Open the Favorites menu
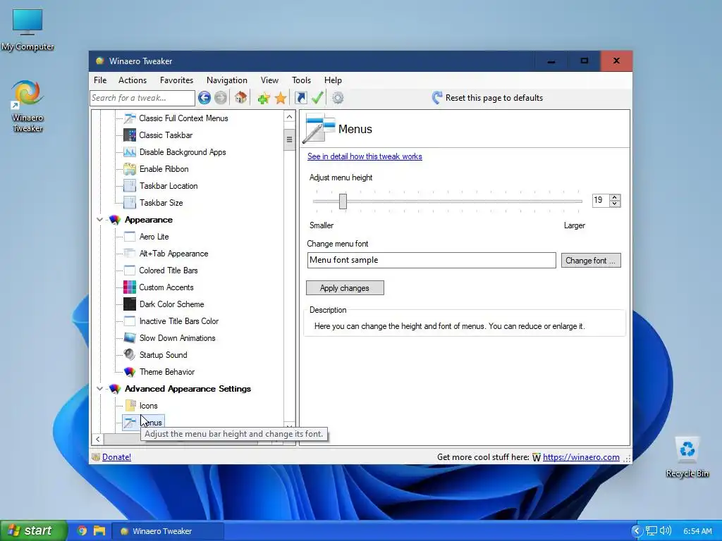This screenshot has height=541, width=722. pyautogui.click(x=176, y=80)
